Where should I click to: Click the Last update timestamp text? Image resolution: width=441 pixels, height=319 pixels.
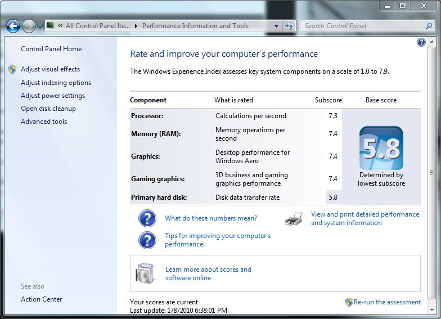(x=179, y=311)
